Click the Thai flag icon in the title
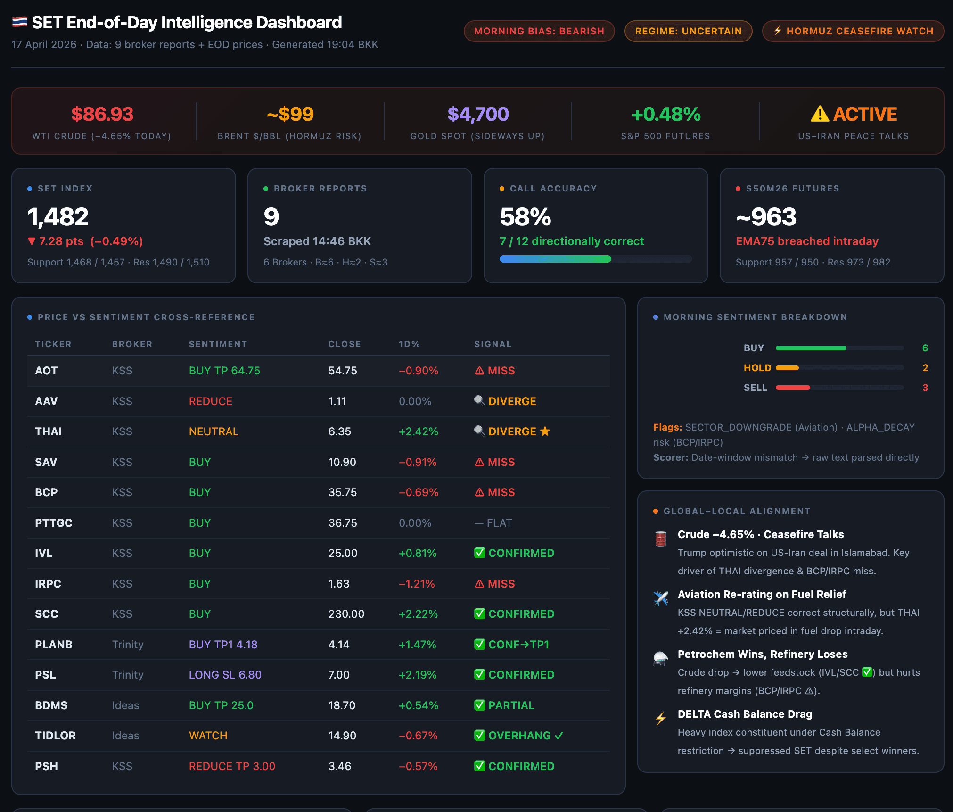This screenshot has width=953, height=812. 19,22
